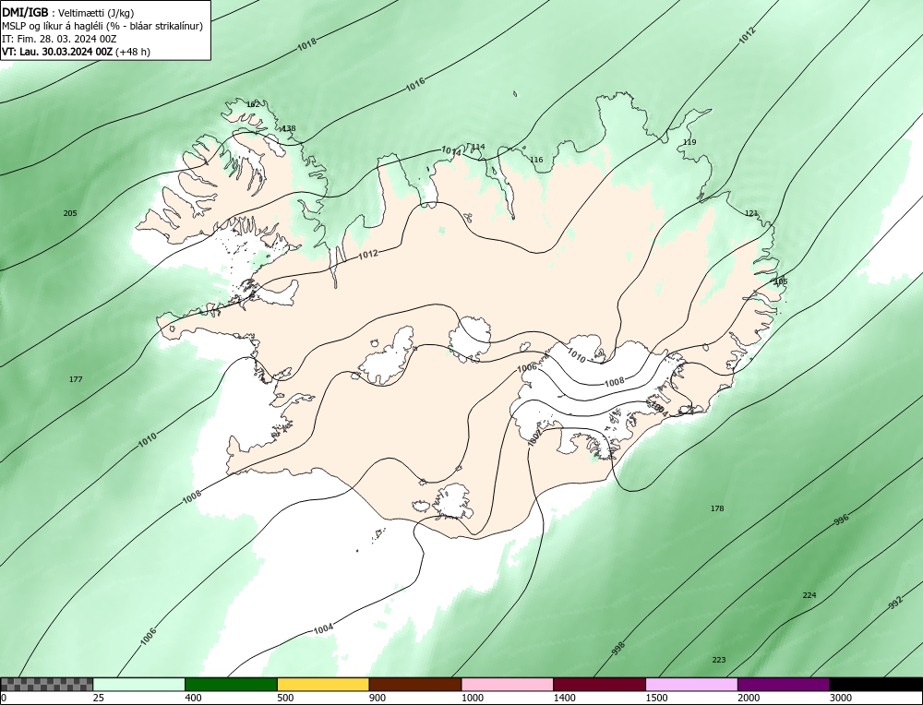Screen dimensions: 923x705
Task: Click the value 205 west of Iceland
Action: click(x=70, y=213)
